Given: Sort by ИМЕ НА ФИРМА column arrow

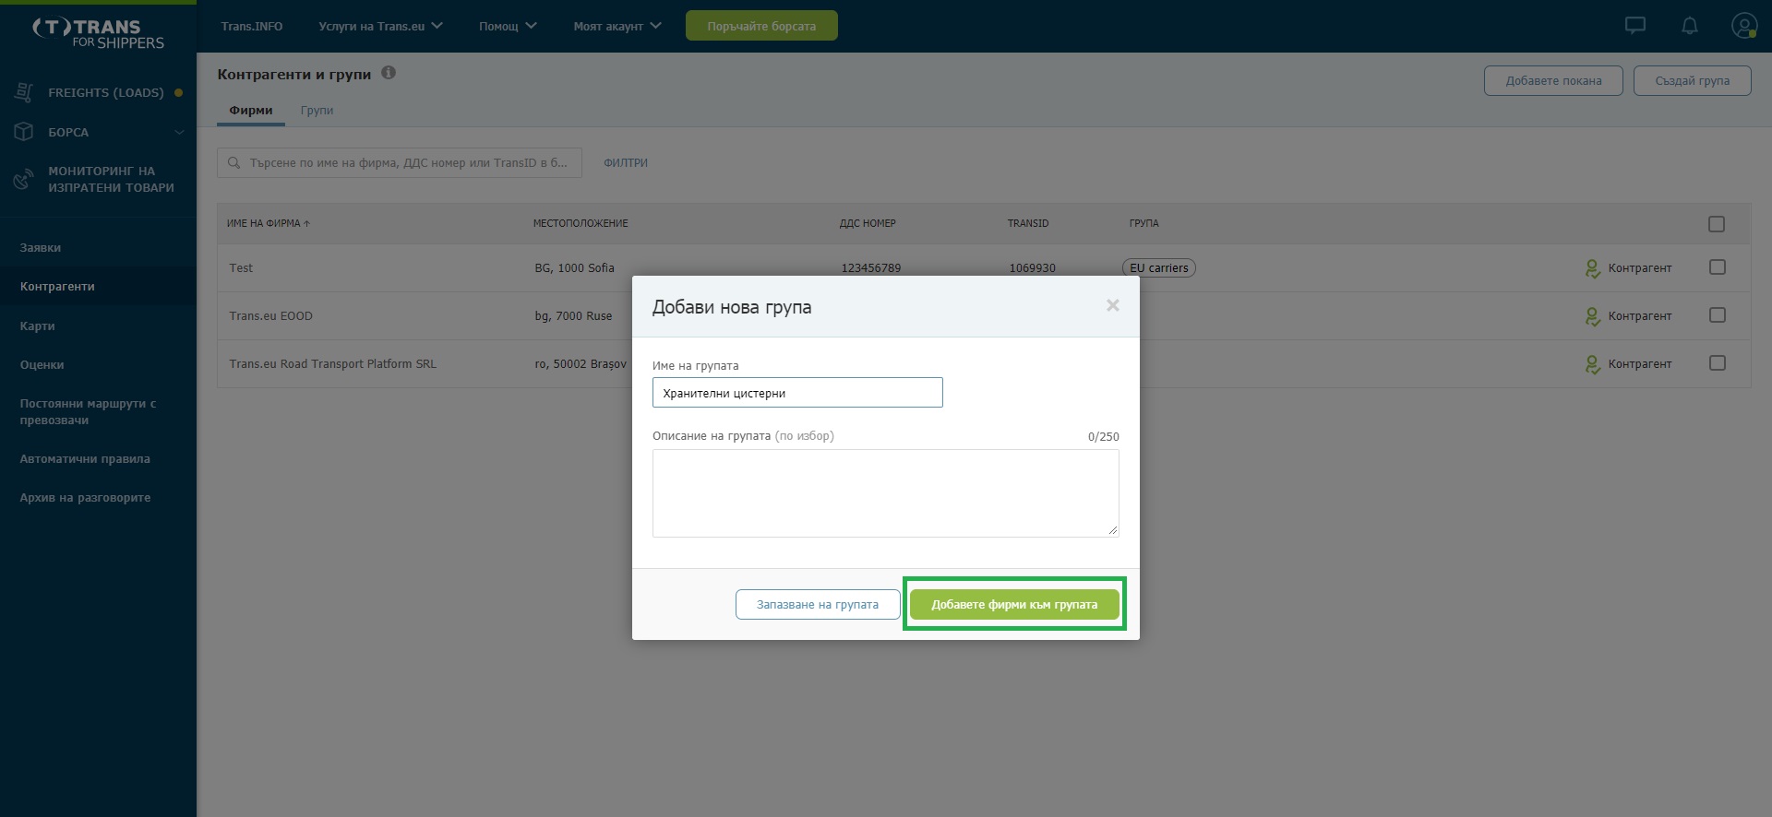Looking at the screenshot, I should pos(306,223).
